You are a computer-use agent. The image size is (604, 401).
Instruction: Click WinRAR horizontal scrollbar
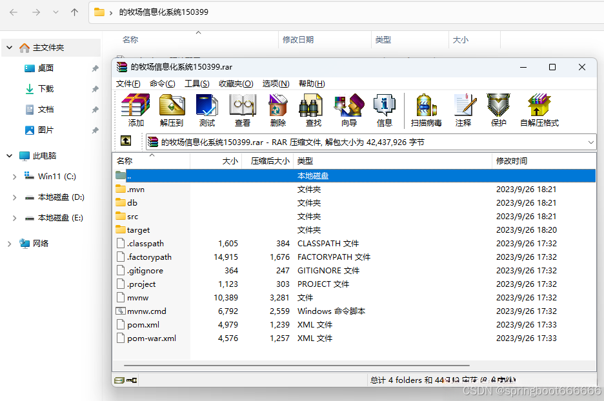pyautogui.click(x=297, y=365)
